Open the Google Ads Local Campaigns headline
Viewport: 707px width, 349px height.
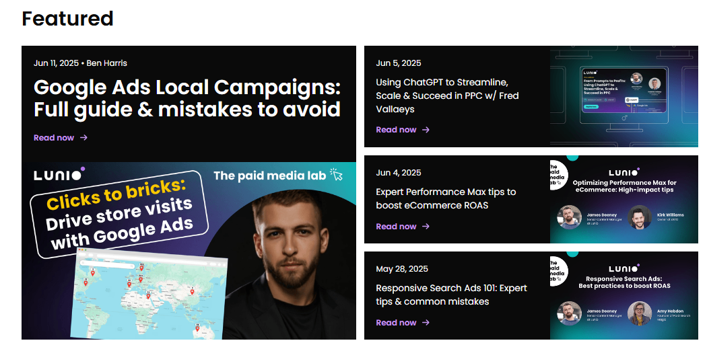(x=187, y=98)
